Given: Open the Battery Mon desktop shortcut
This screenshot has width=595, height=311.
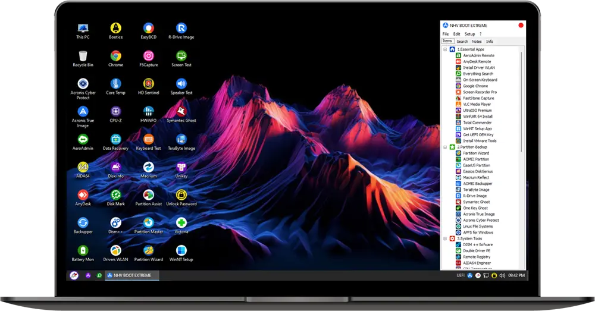Looking at the screenshot, I should point(83,253).
